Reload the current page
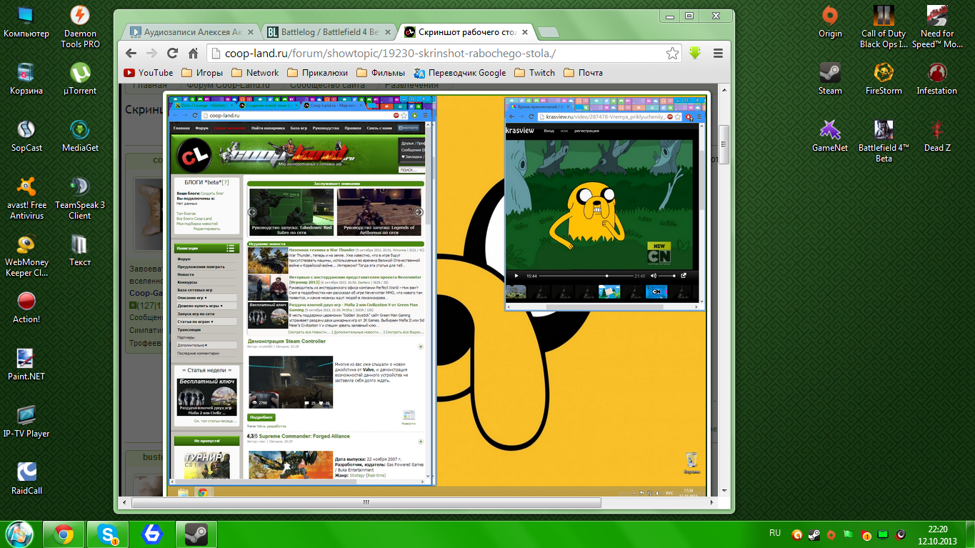This screenshot has width=975, height=548. point(172,53)
